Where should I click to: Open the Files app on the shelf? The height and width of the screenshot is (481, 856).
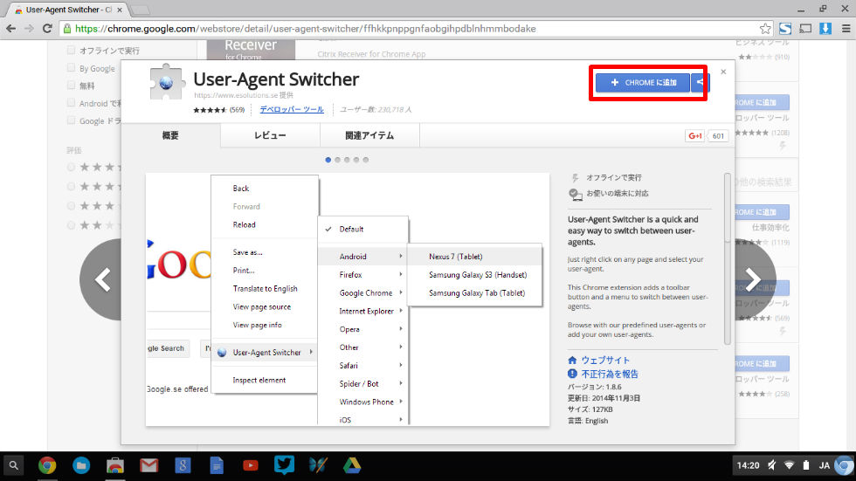coord(81,466)
